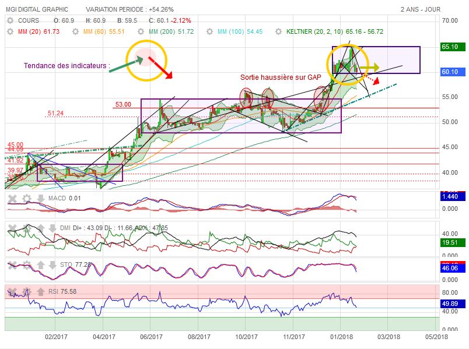Open DMI indicator settings gear
Image resolution: width=469 pixels, height=349 pixels.
point(27,228)
